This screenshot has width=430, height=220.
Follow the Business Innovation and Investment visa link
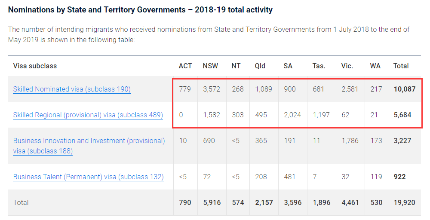[x=89, y=141]
